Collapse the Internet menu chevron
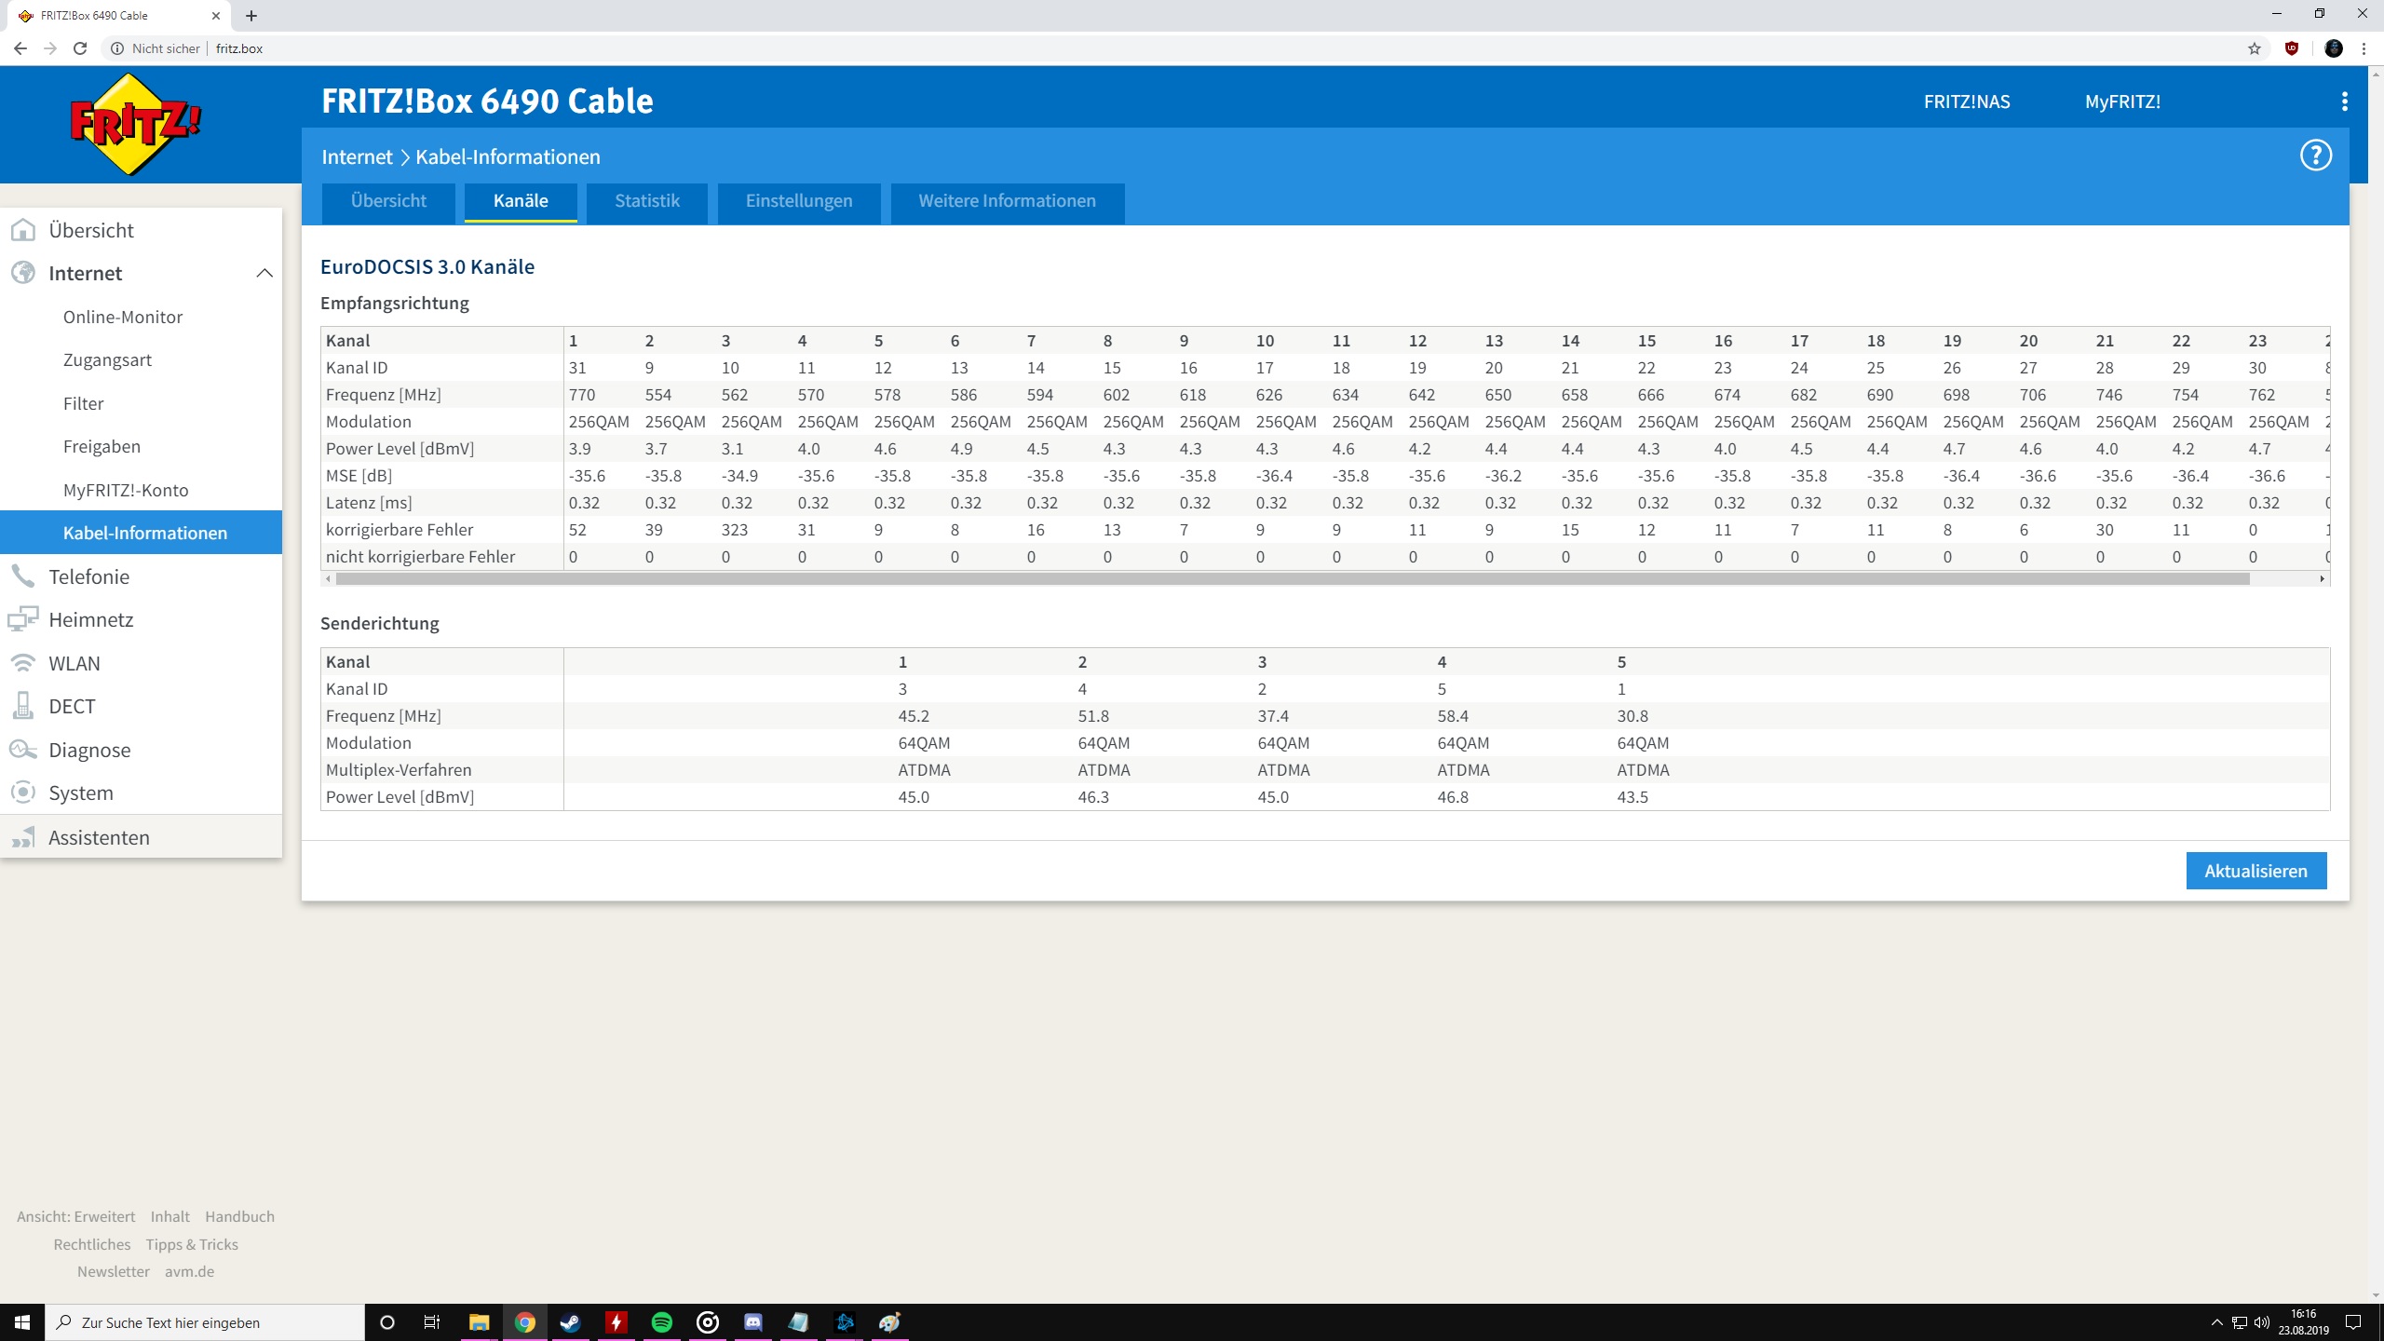The image size is (2384, 1341). coord(264,273)
